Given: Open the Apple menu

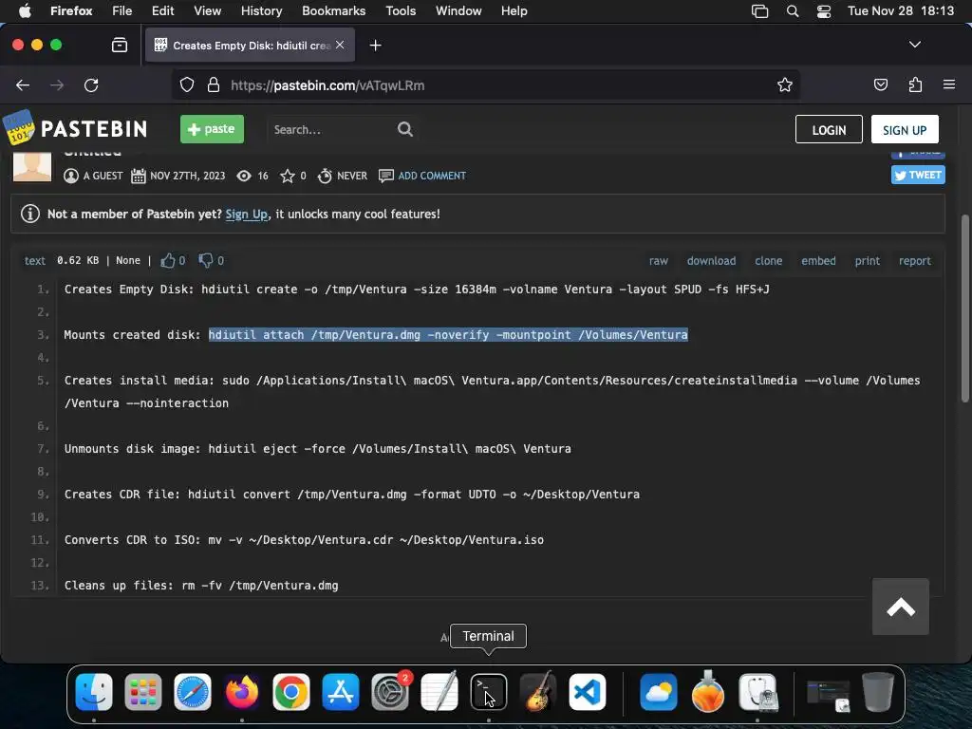Looking at the screenshot, I should pos(25,11).
